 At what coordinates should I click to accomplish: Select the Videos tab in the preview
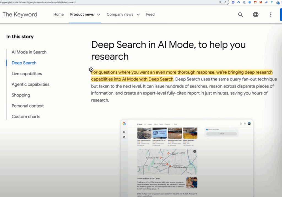coord(156,124)
